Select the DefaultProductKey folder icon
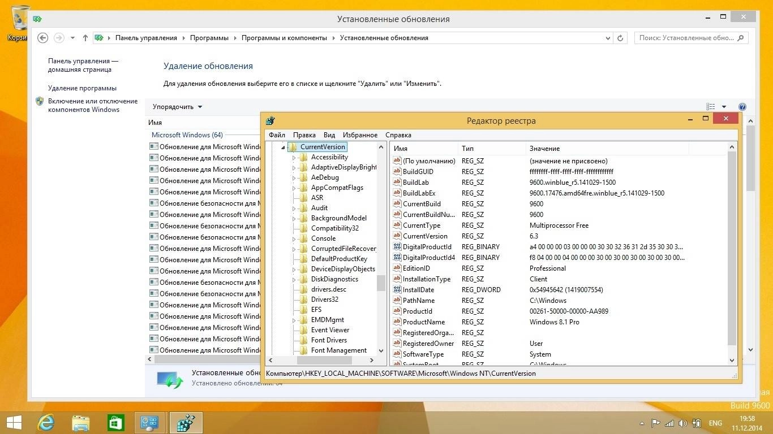 coord(303,259)
